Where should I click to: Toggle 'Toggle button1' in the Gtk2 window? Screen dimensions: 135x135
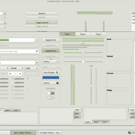42,23
